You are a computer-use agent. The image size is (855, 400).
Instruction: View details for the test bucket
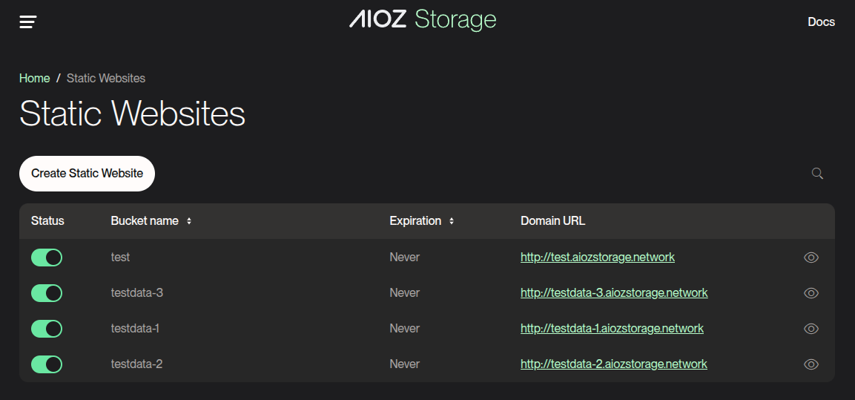point(811,258)
